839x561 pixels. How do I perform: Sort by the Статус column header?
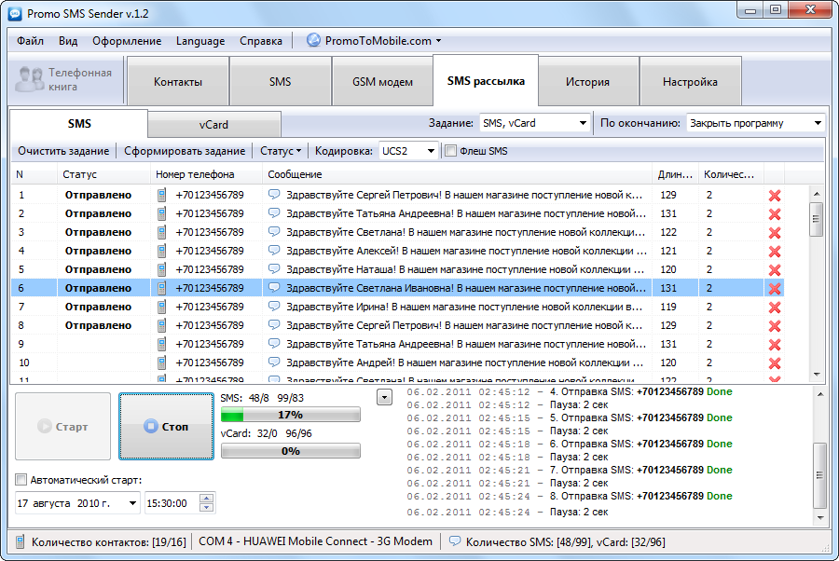[x=103, y=174]
